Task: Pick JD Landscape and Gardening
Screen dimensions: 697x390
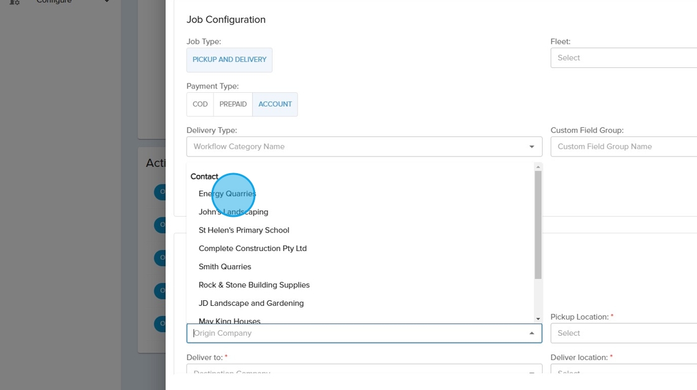Action: [x=251, y=303]
